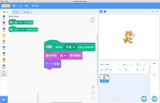The height and width of the screenshot is (103, 160).
Task: Select the Makey Makey extension category
Action: coord(4,73)
